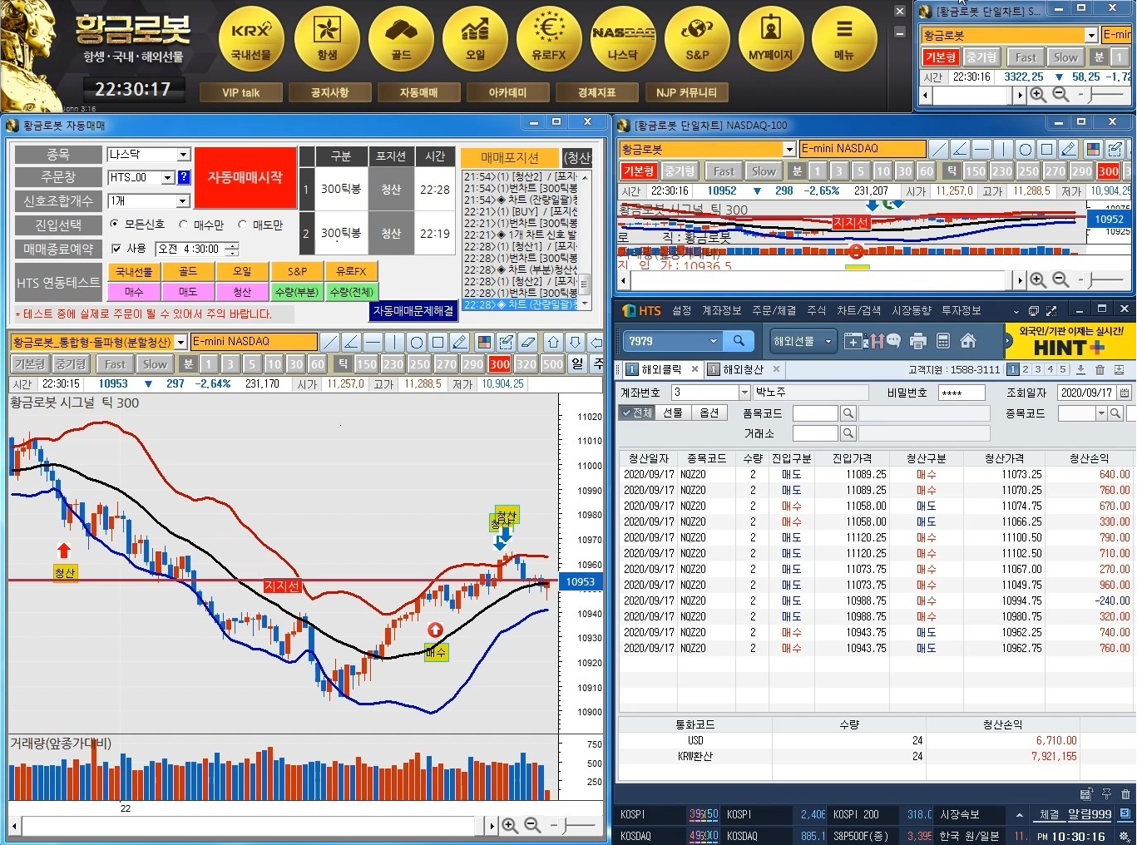The image size is (1137, 845).
Task: Open the 오일 market button
Action: pyautogui.click(x=475, y=39)
